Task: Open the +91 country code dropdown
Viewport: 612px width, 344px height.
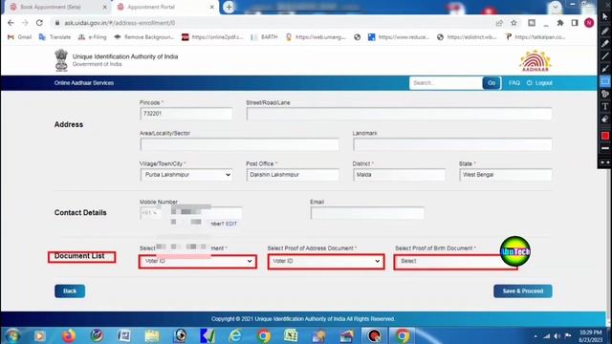Action: click(x=149, y=213)
